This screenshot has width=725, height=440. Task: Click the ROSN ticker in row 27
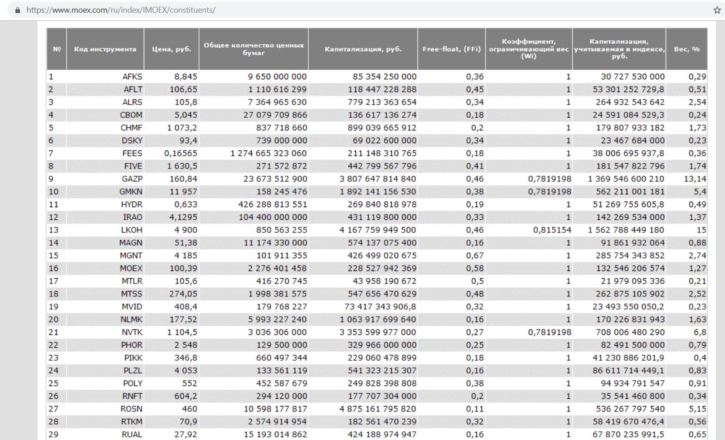pyautogui.click(x=131, y=409)
